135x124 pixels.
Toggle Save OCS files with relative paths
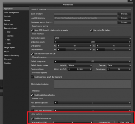coord(32,30)
